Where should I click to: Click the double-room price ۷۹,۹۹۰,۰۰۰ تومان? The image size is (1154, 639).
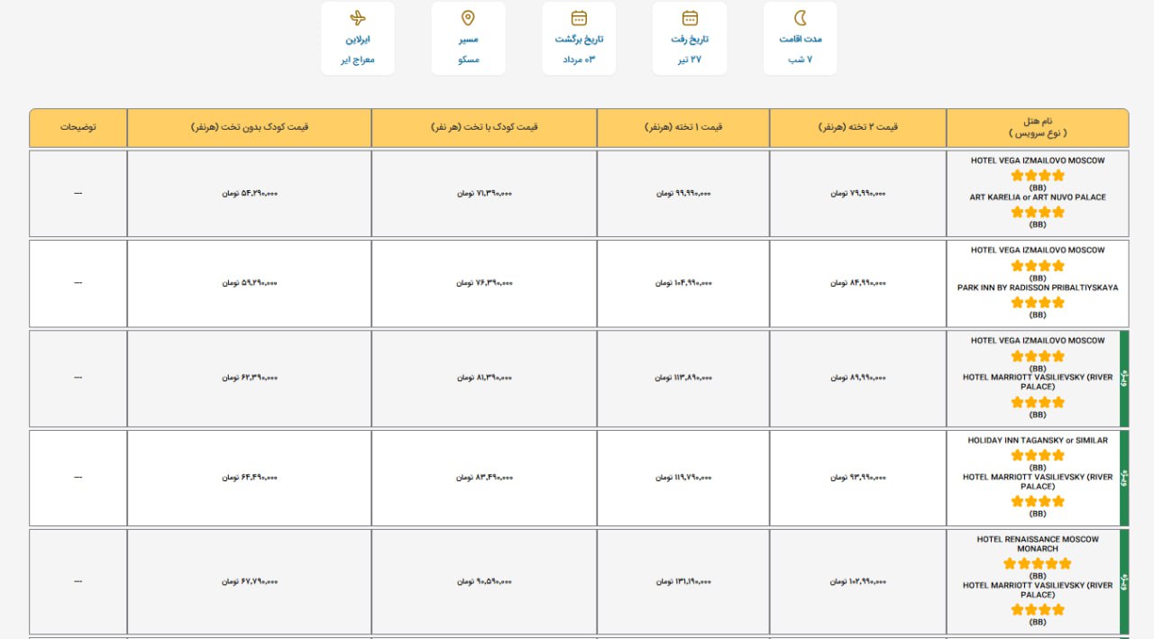point(858,193)
